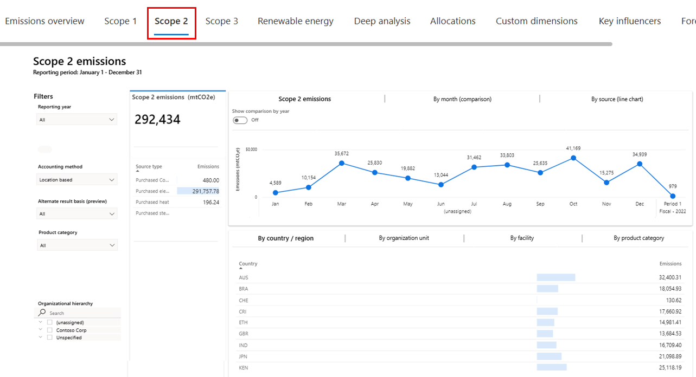Toggle Show comparison by year switch
The width and height of the screenshot is (696, 377).
[240, 120]
